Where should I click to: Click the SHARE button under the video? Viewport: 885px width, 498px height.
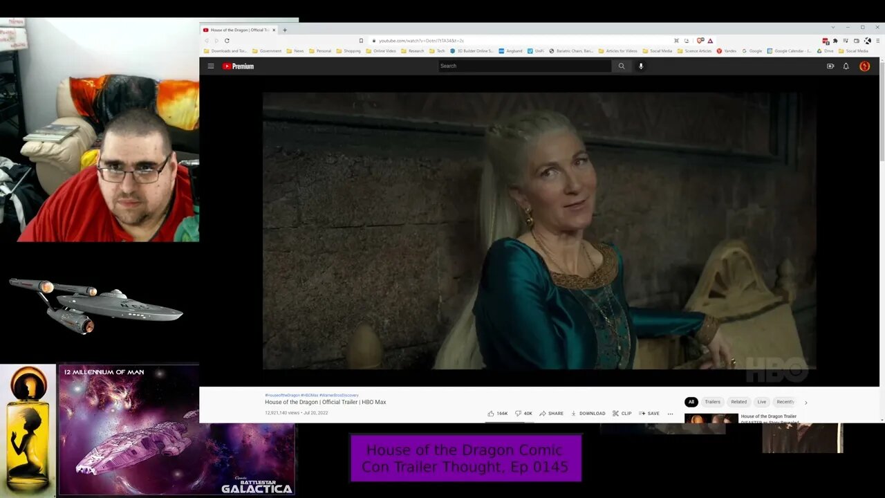coord(552,414)
